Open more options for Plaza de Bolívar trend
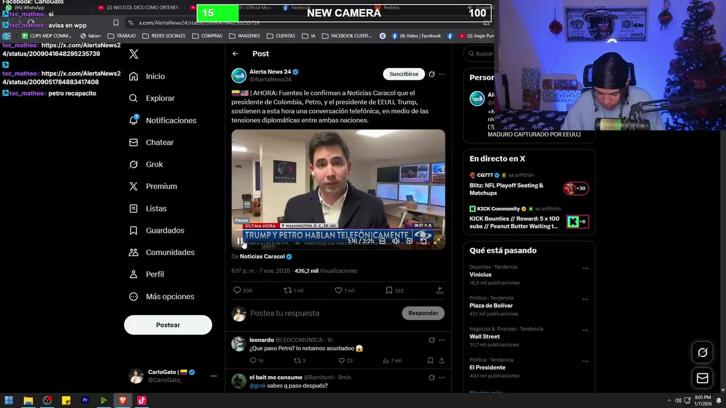The width and height of the screenshot is (726, 408). click(585, 299)
